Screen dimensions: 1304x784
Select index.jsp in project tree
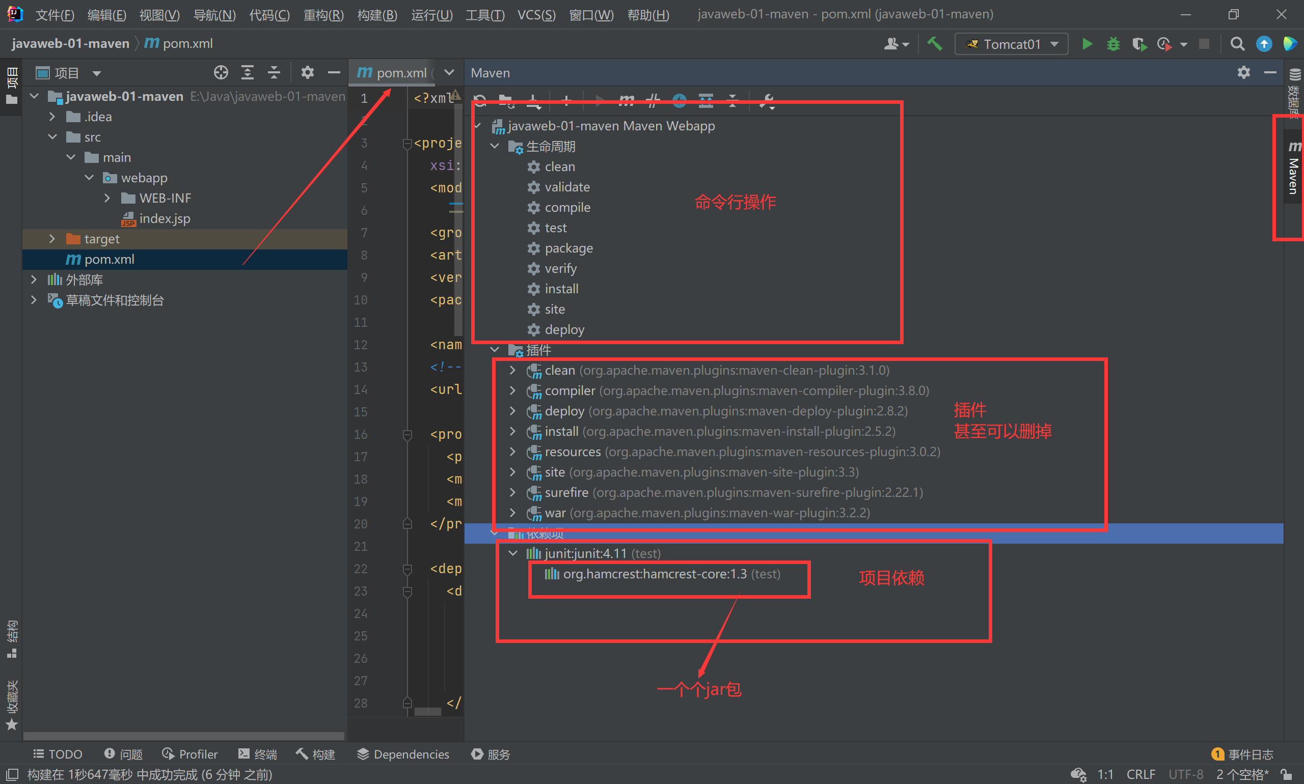(x=165, y=218)
